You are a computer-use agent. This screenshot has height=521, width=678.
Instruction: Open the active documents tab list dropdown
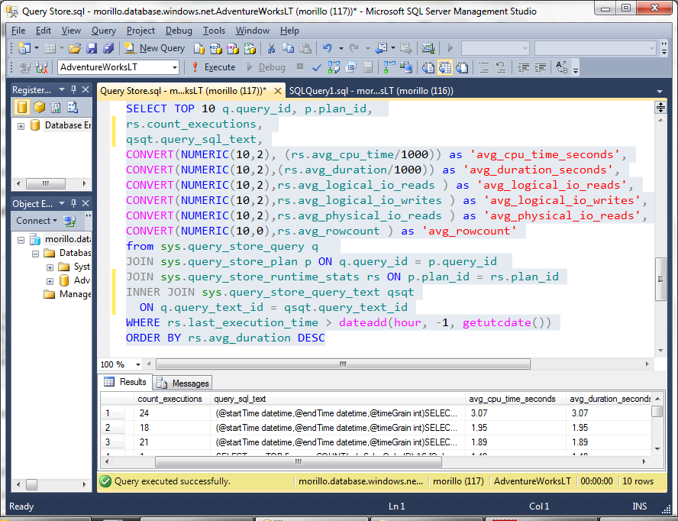pos(660,92)
